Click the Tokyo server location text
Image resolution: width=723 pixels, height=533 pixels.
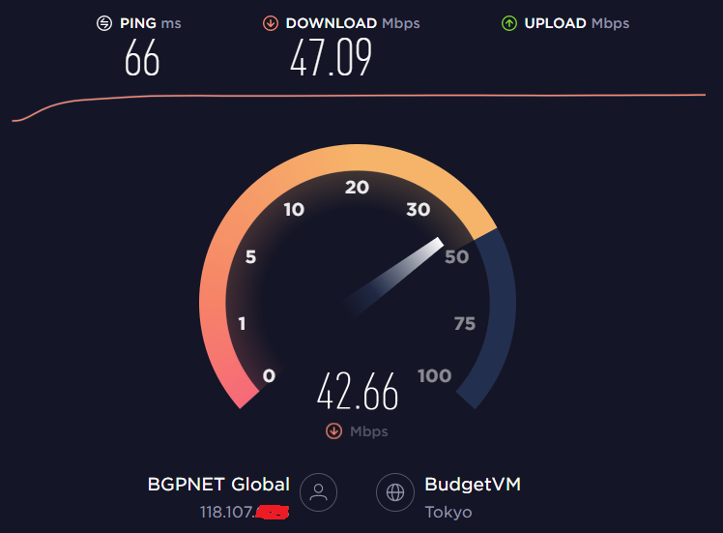[x=448, y=513]
